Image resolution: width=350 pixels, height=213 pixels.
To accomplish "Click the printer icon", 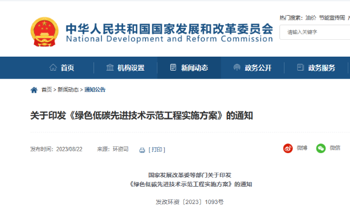I will (142, 150).
